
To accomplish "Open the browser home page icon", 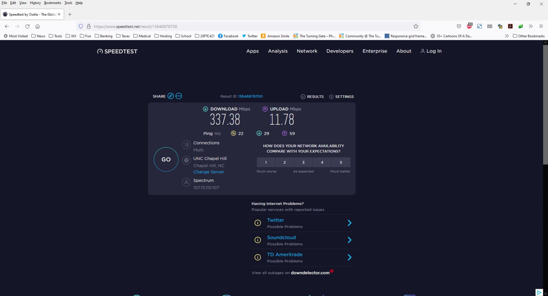I will 37,26.
